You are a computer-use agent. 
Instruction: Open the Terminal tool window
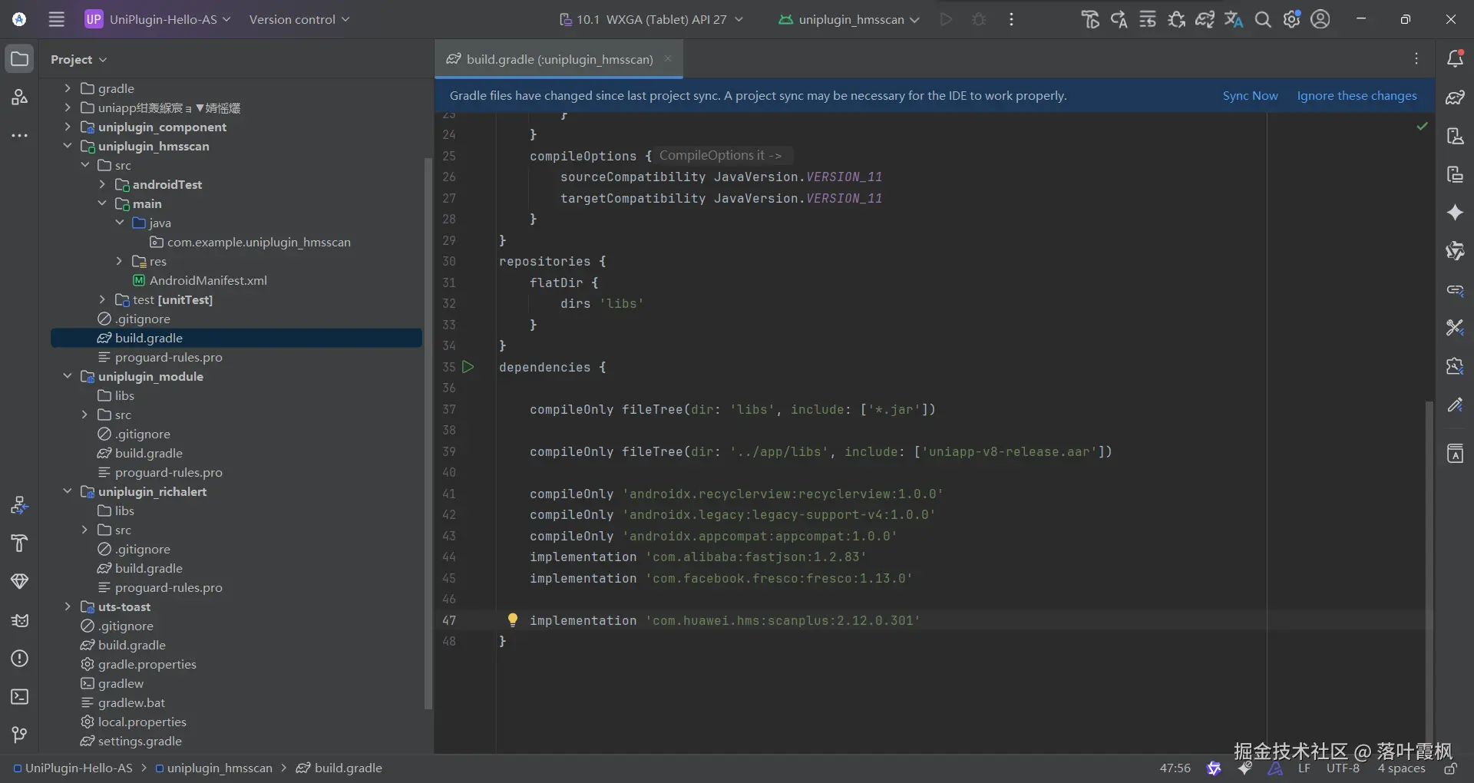click(x=20, y=697)
